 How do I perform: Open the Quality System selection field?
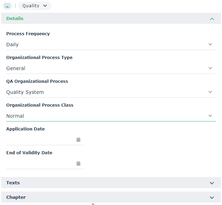pos(104,92)
